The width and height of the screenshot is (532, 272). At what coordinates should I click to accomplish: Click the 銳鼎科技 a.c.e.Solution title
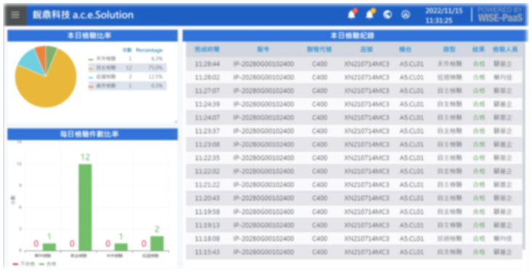[x=83, y=15]
